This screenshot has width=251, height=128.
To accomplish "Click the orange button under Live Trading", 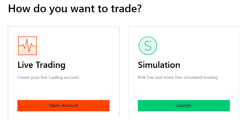I will pos(63,106).
